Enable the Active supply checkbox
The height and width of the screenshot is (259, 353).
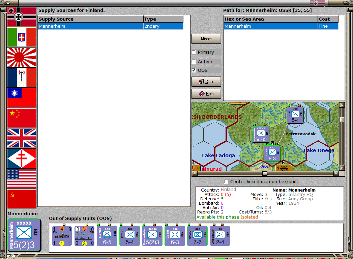(x=194, y=61)
